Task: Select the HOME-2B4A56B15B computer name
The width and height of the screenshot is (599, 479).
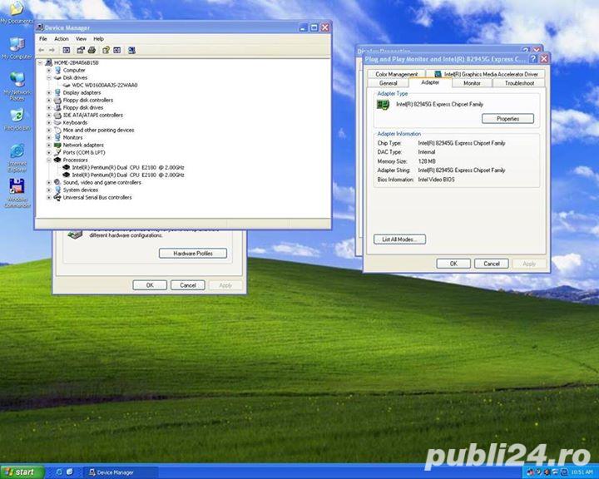Action: click(76, 62)
